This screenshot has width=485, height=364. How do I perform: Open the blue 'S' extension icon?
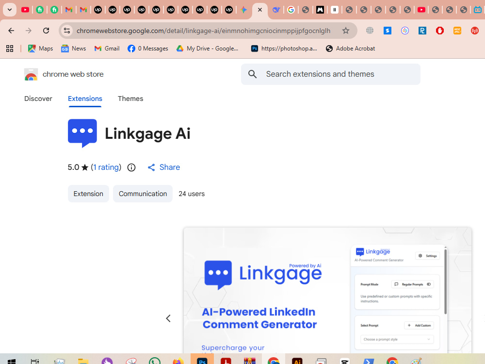387,30
